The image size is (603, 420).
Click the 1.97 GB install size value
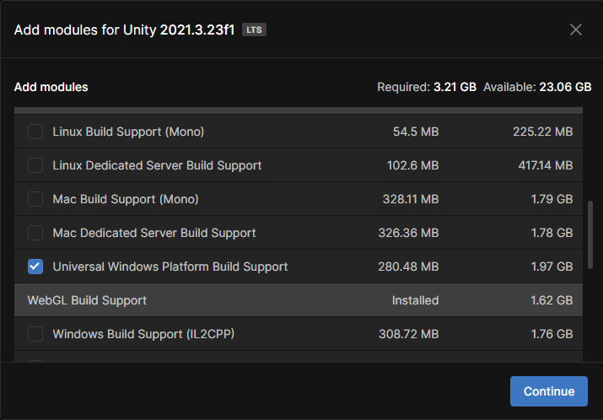[552, 267]
